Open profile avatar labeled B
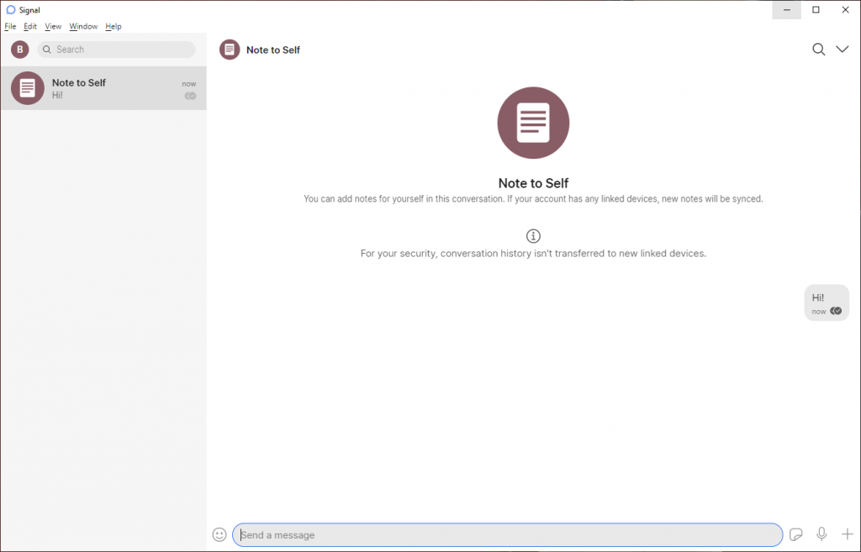Image resolution: width=861 pixels, height=552 pixels. (x=20, y=50)
